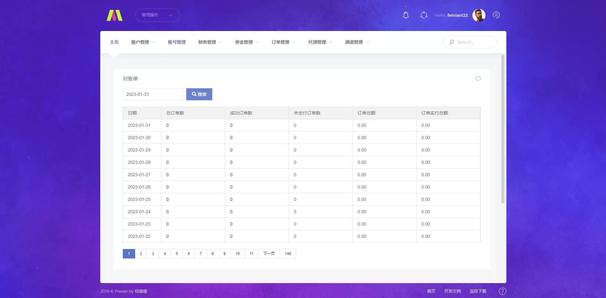Click the help question mark icon
Image resolution: width=606 pixels, height=298 pixels.
tap(502, 291)
